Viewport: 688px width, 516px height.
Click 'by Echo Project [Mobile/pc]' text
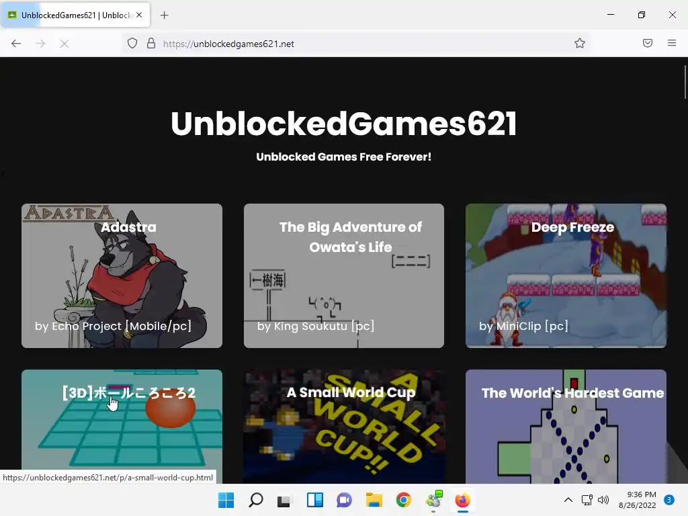click(x=113, y=326)
